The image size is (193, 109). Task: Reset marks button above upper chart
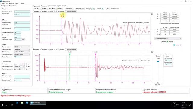tap(71, 12)
